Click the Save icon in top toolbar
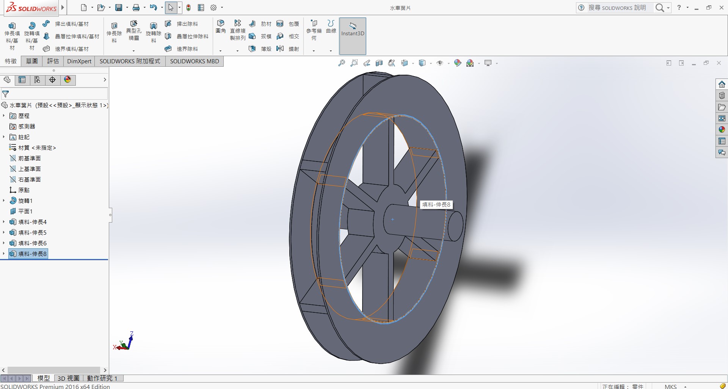The image size is (728, 389). (x=119, y=8)
